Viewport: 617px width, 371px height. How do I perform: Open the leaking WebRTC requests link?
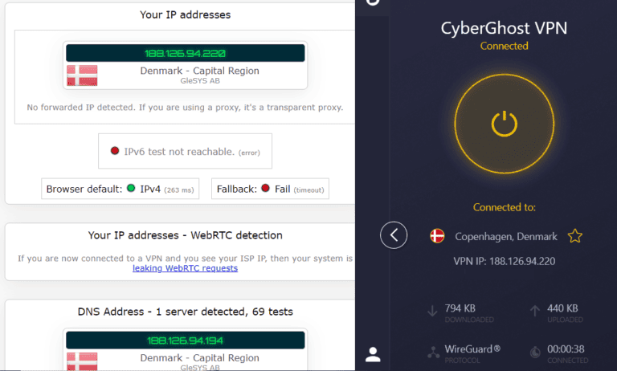pyautogui.click(x=185, y=268)
